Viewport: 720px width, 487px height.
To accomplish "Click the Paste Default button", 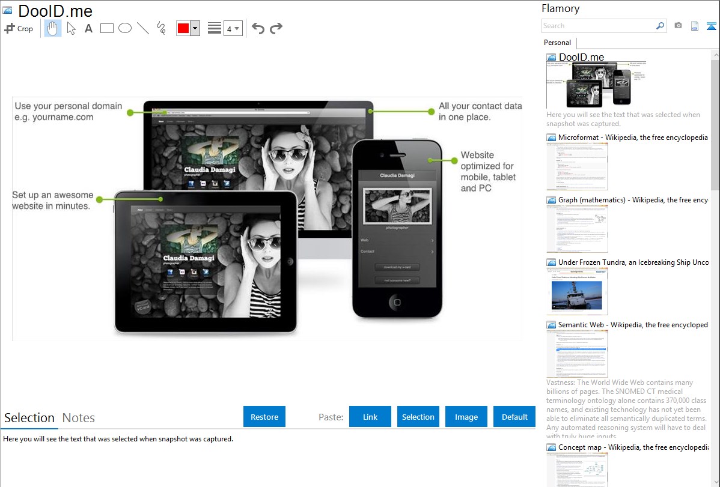I will click(x=514, y=417).
